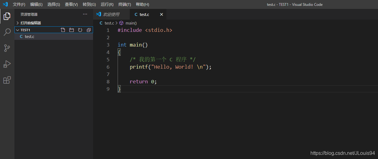This screenshot has height=159, width=378.
Task: Refresh the TEST1 explorer
Action: click(80, 30)
